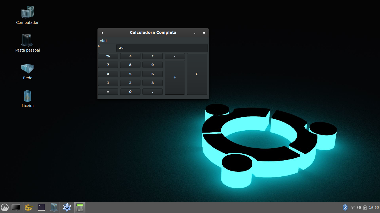Open the Pasta pessoal desktop icon
Viewport: 380px width, 213px height.
tap(28, 43)
